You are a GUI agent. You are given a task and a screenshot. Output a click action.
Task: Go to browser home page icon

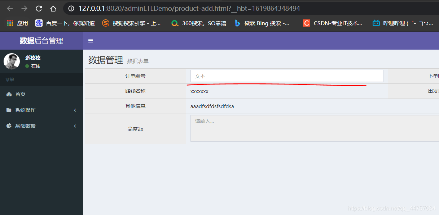(x=53, y=9)
